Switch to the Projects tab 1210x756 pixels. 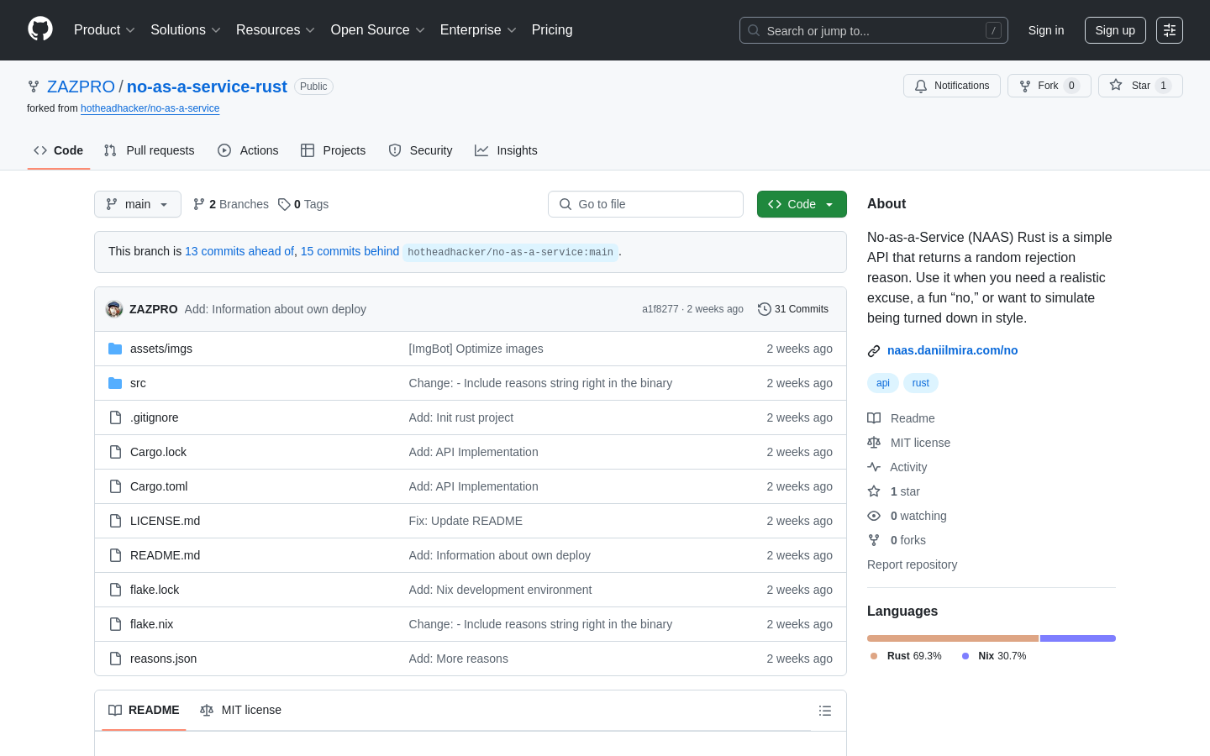coord(334,150)
